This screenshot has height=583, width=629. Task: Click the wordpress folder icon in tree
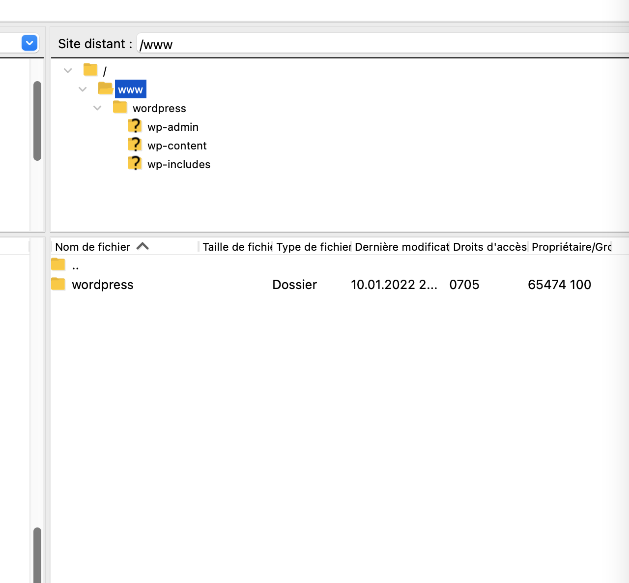(120, 107)
